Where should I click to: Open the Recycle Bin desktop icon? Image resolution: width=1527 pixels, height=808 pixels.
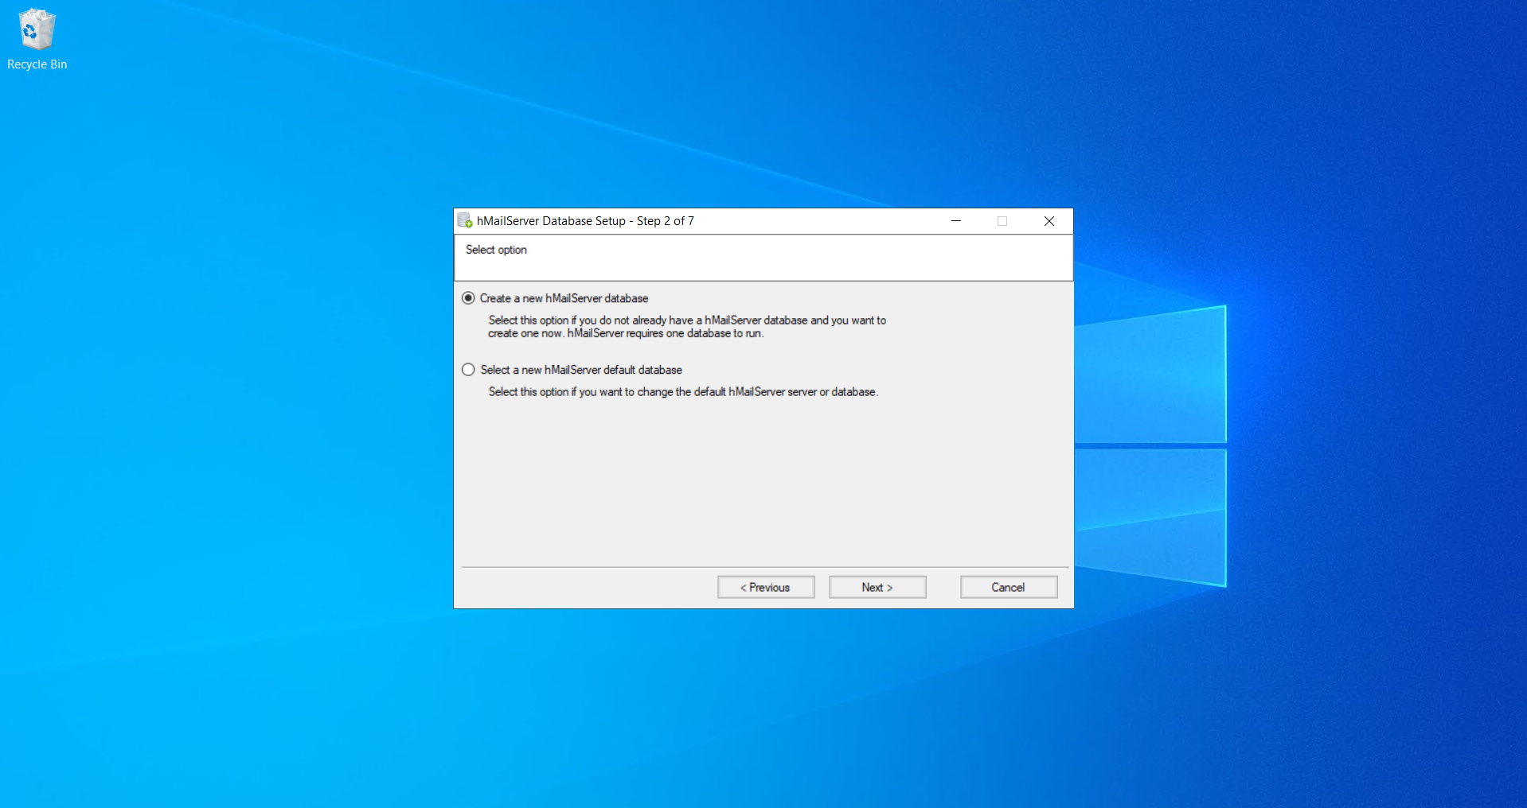tap(37, 39)
